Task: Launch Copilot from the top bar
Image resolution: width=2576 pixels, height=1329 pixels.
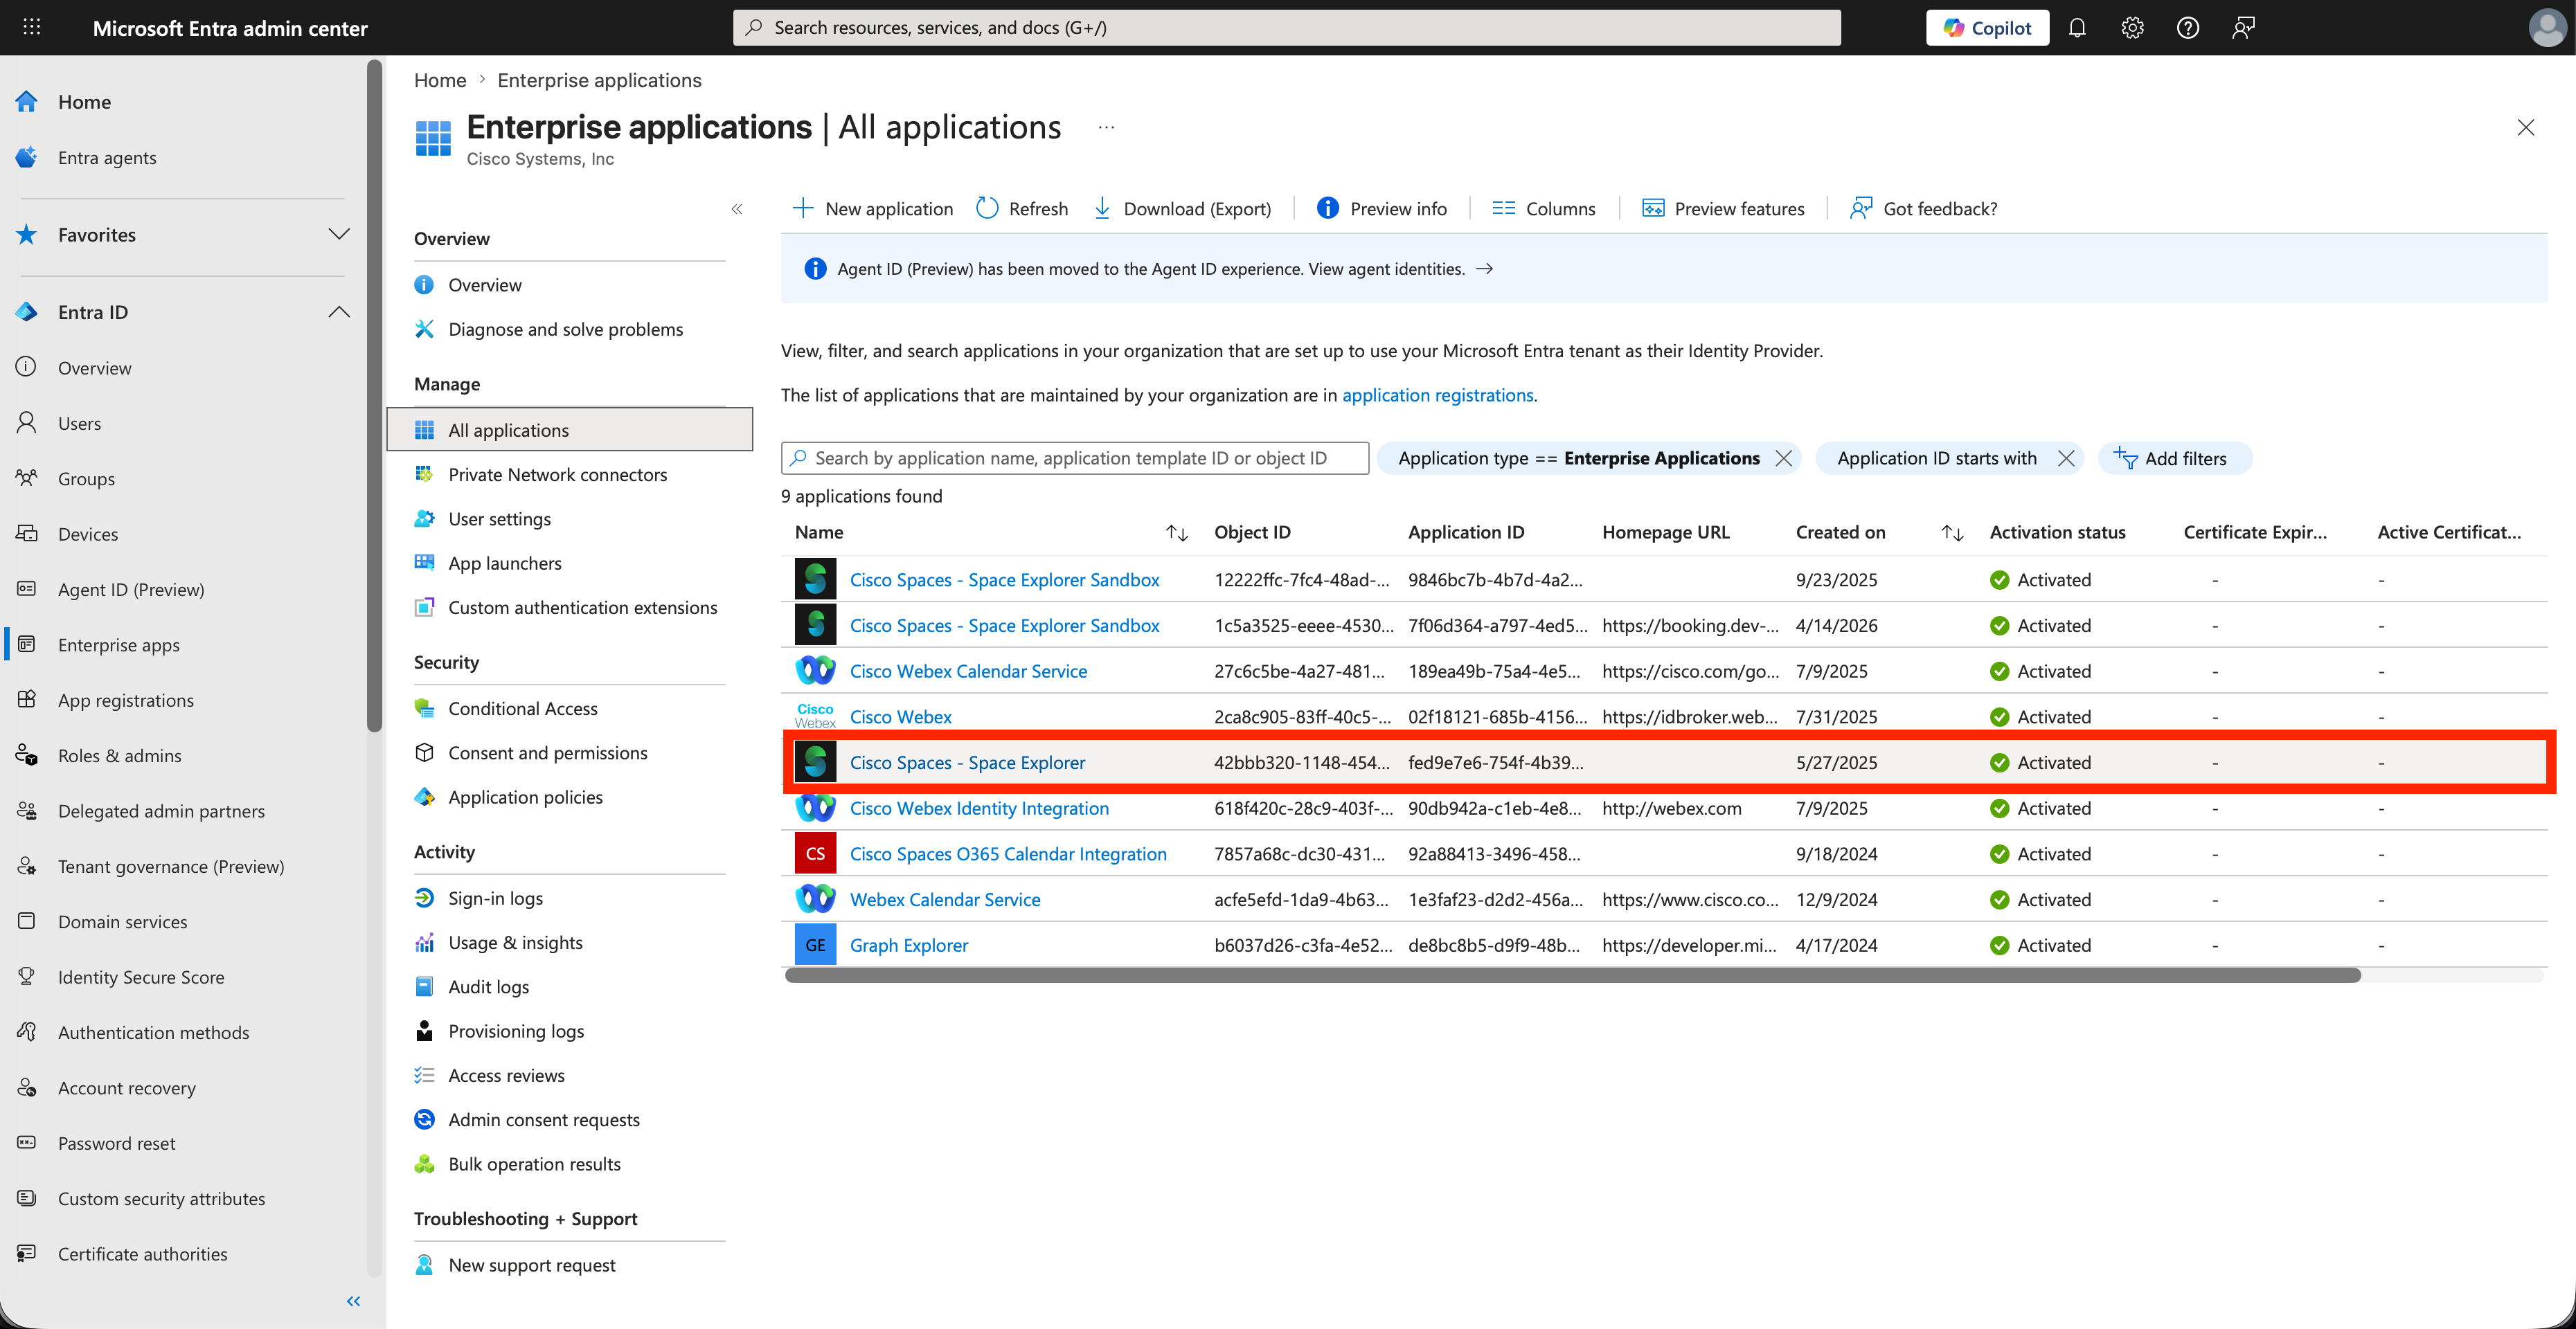Action: coord(1987,27)
